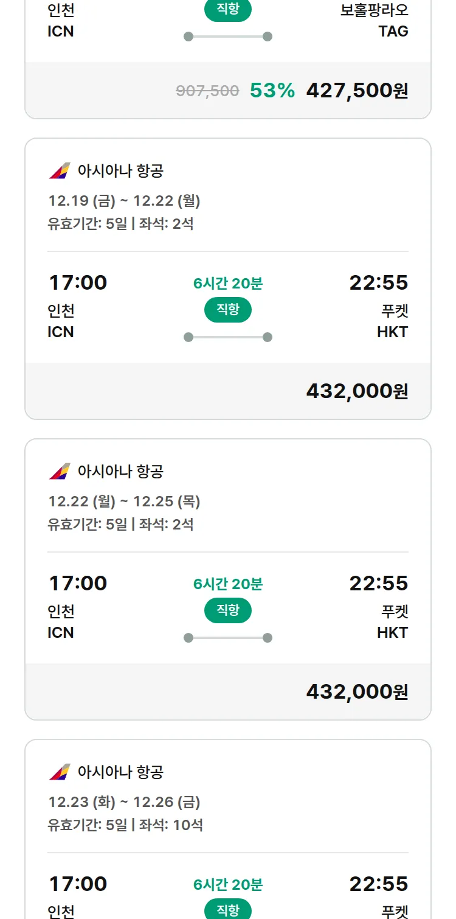Select 432,000원 price of 12.19 flight

pyautogui.click(x=357, y=391)
